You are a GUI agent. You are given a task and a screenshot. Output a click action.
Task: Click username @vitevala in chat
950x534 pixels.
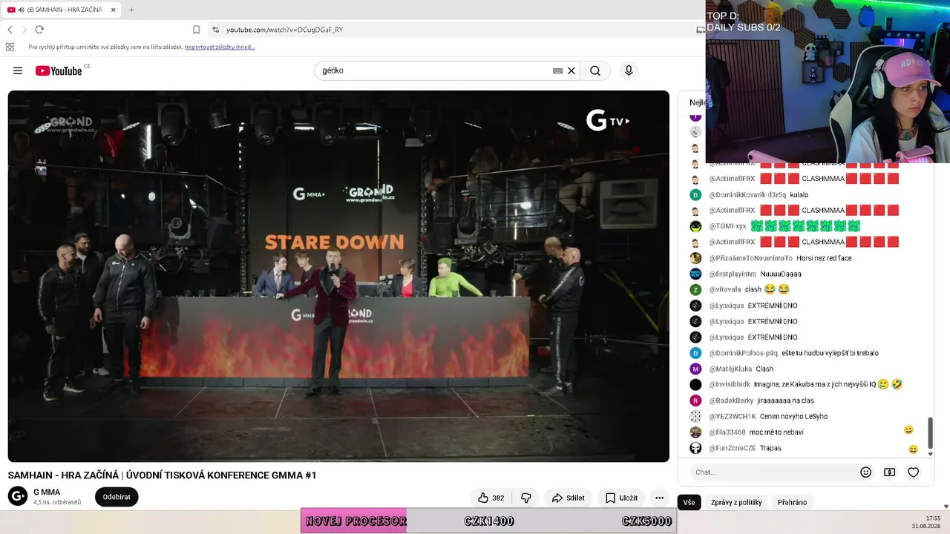coord(725,289)
